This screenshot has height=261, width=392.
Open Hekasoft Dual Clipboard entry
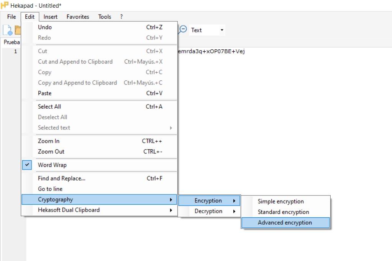pos(99,210)
